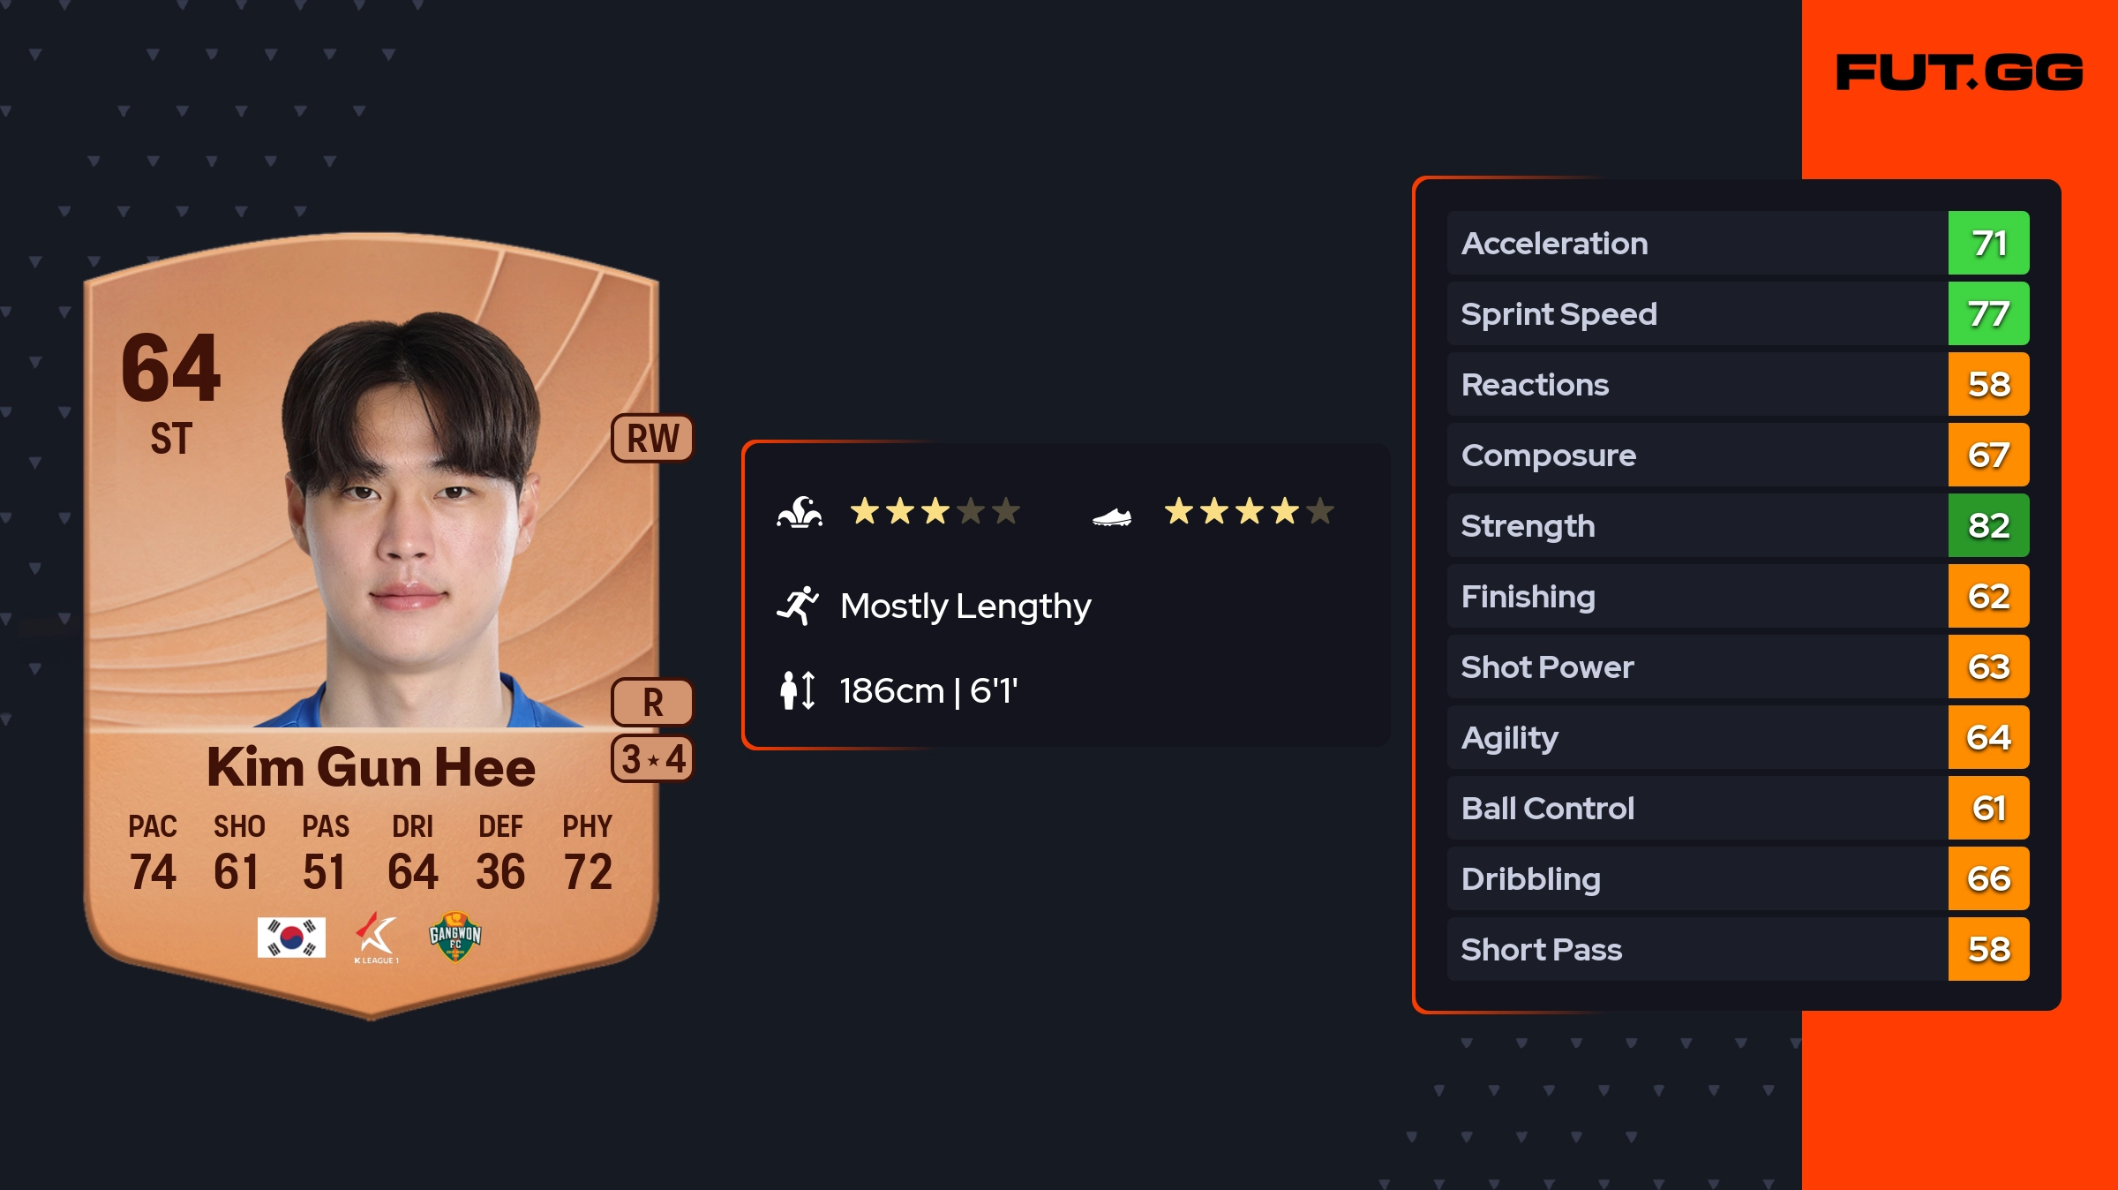Click the skill moves jester icon
The image size is (2118, 1190).
(800, 512)
